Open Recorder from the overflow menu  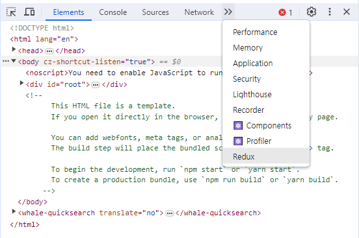point(266,110)
